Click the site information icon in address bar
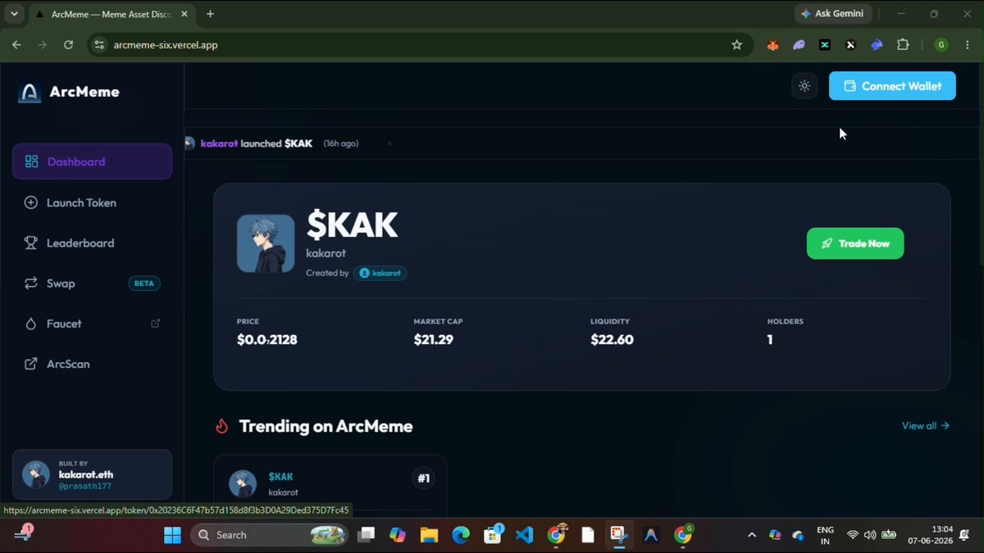 click(99, 45)
